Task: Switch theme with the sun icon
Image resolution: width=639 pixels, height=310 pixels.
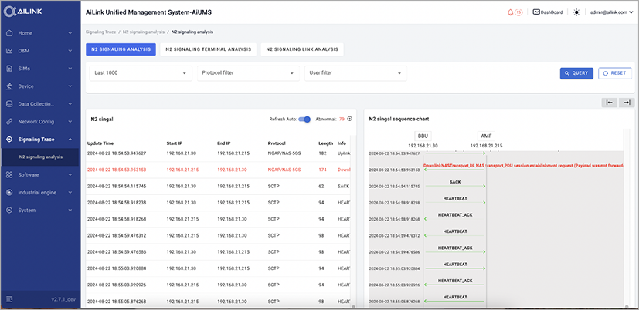Action: click(x=575, y=12)
